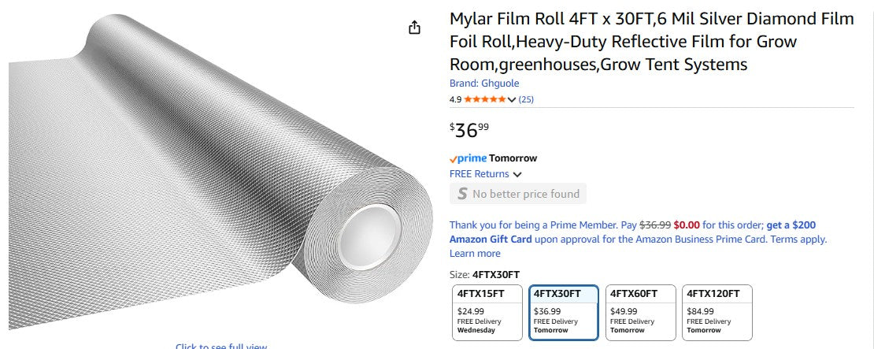The width and height of the screenshot is (874, 349).
Task: Click Learn more about the Prime card
Action: pos(475,253)
